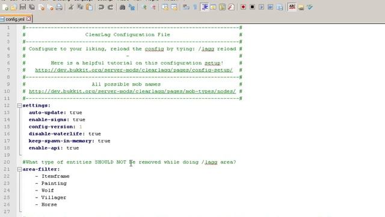Click Run Macro Multiple Times icon
The height and width of the screenshot is (217, 385).
pos(270,7)
